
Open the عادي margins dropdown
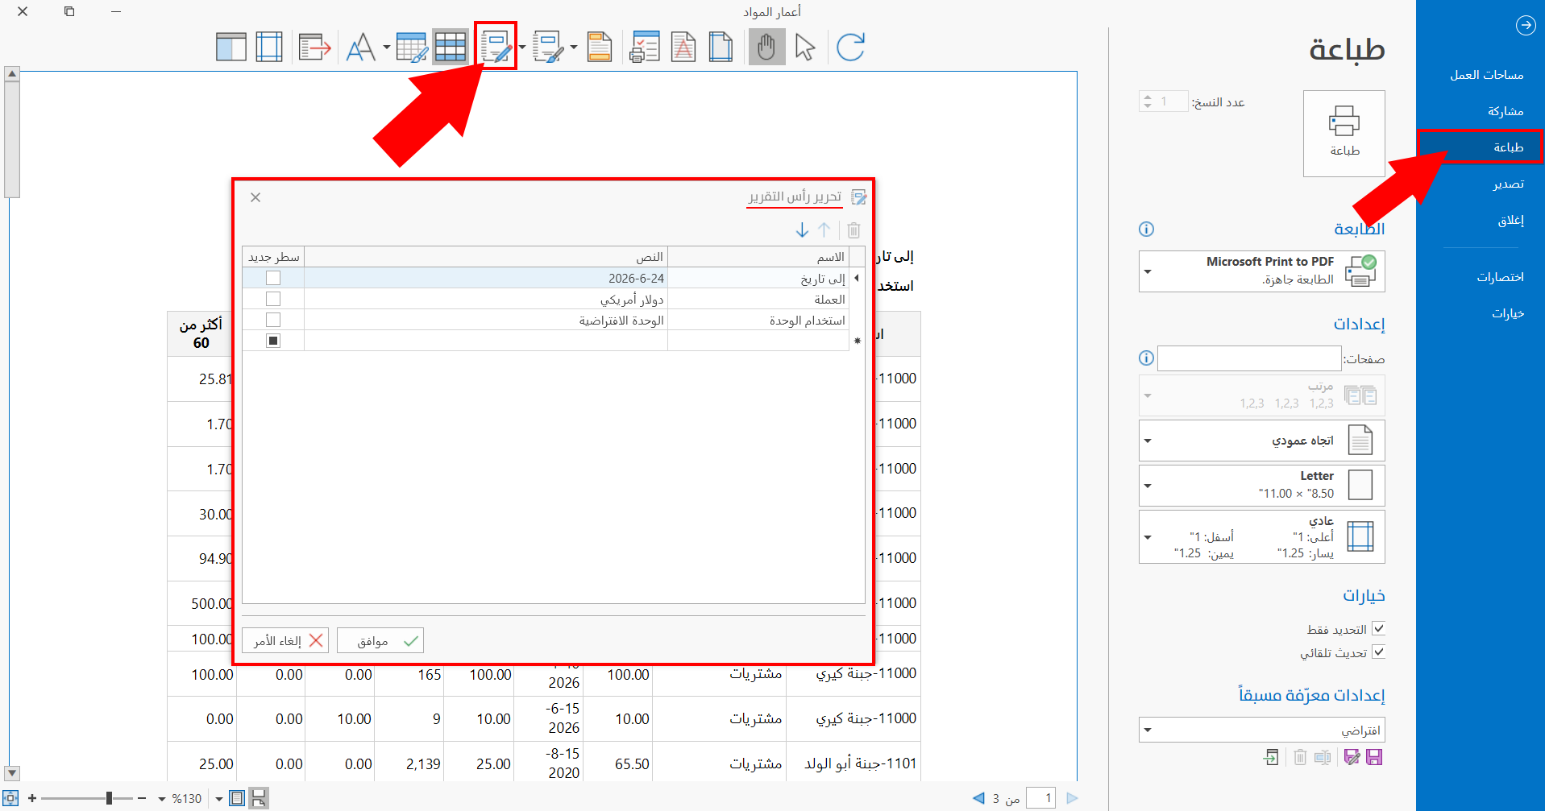[x=1261, y=536]
